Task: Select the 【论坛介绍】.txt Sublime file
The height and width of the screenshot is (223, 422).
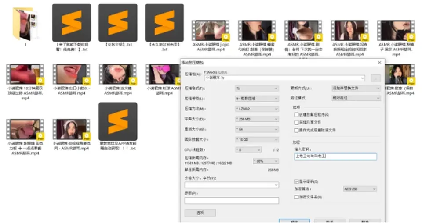Action: coord(118,25)
